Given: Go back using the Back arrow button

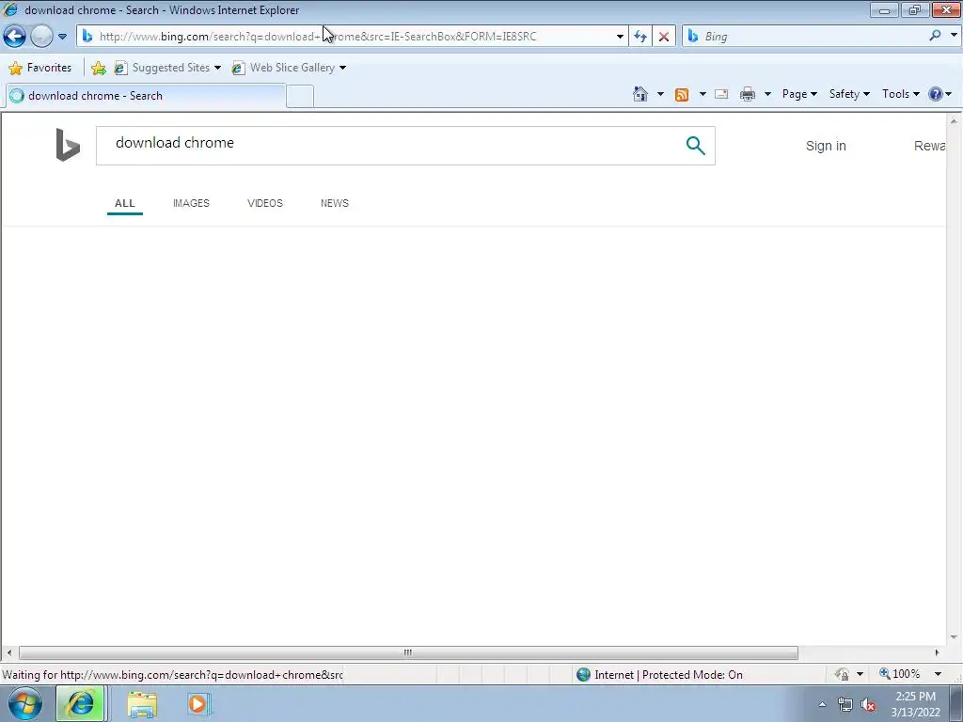Looking at the screenshot, I should [x=15, y=37].
